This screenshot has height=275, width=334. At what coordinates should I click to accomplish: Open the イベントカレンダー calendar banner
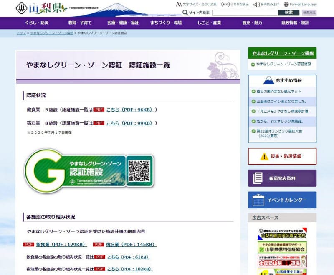[x=282, y=200]
